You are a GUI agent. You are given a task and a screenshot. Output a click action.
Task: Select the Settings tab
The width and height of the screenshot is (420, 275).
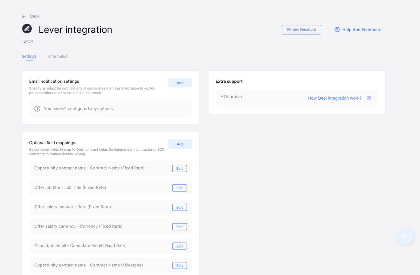coord(29,56)
